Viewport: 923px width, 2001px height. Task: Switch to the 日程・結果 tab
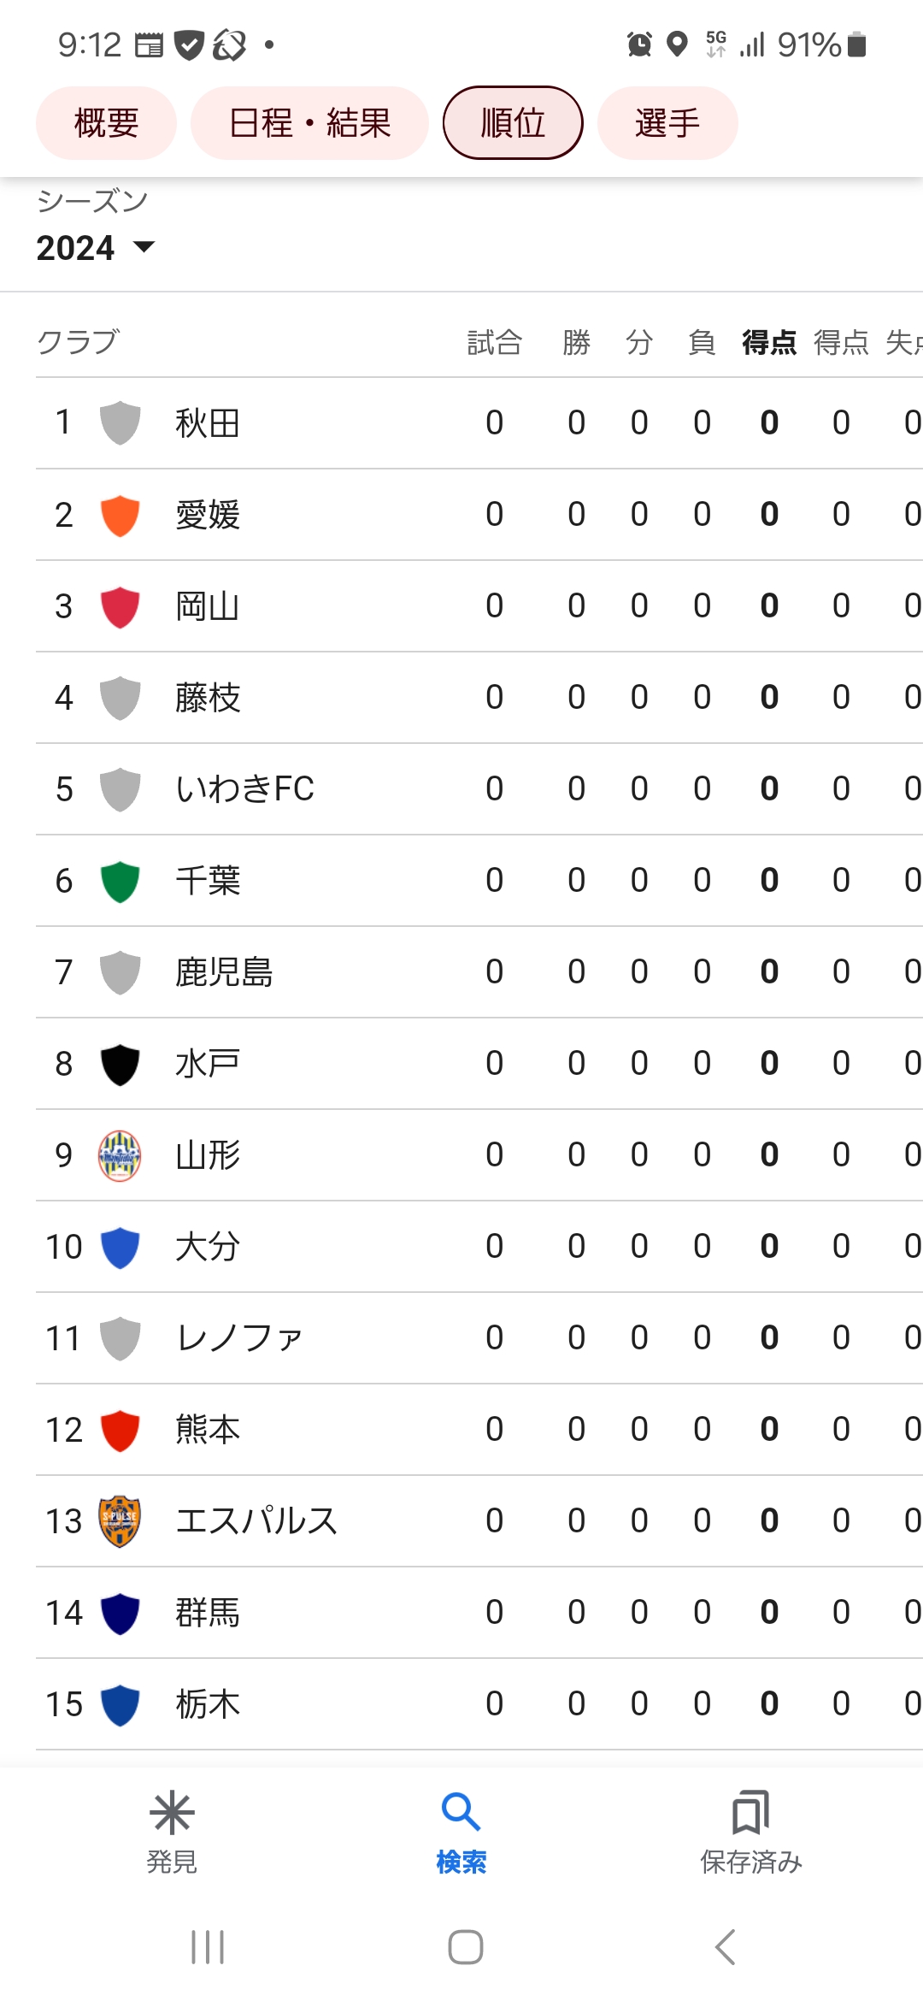point(309,123)
